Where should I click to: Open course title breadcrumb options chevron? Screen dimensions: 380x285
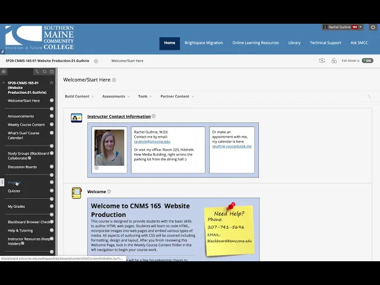point(96,61)
